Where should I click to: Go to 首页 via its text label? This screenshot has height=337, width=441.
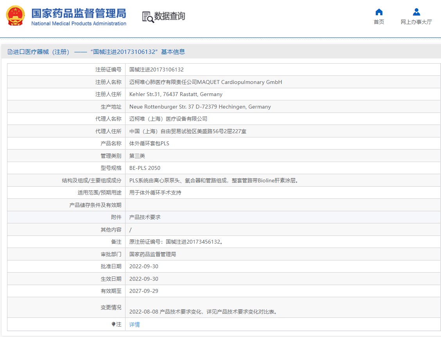tap(379, 22)
